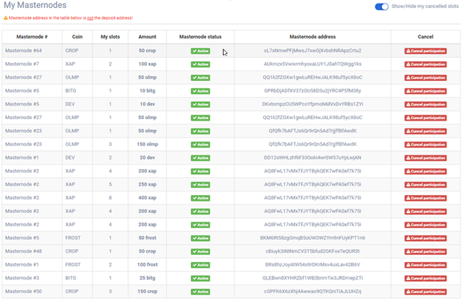Select address beginning GLEBwn8XYHRZbf1
This screenshot has width=463, height=304.
tap(313, 278)
